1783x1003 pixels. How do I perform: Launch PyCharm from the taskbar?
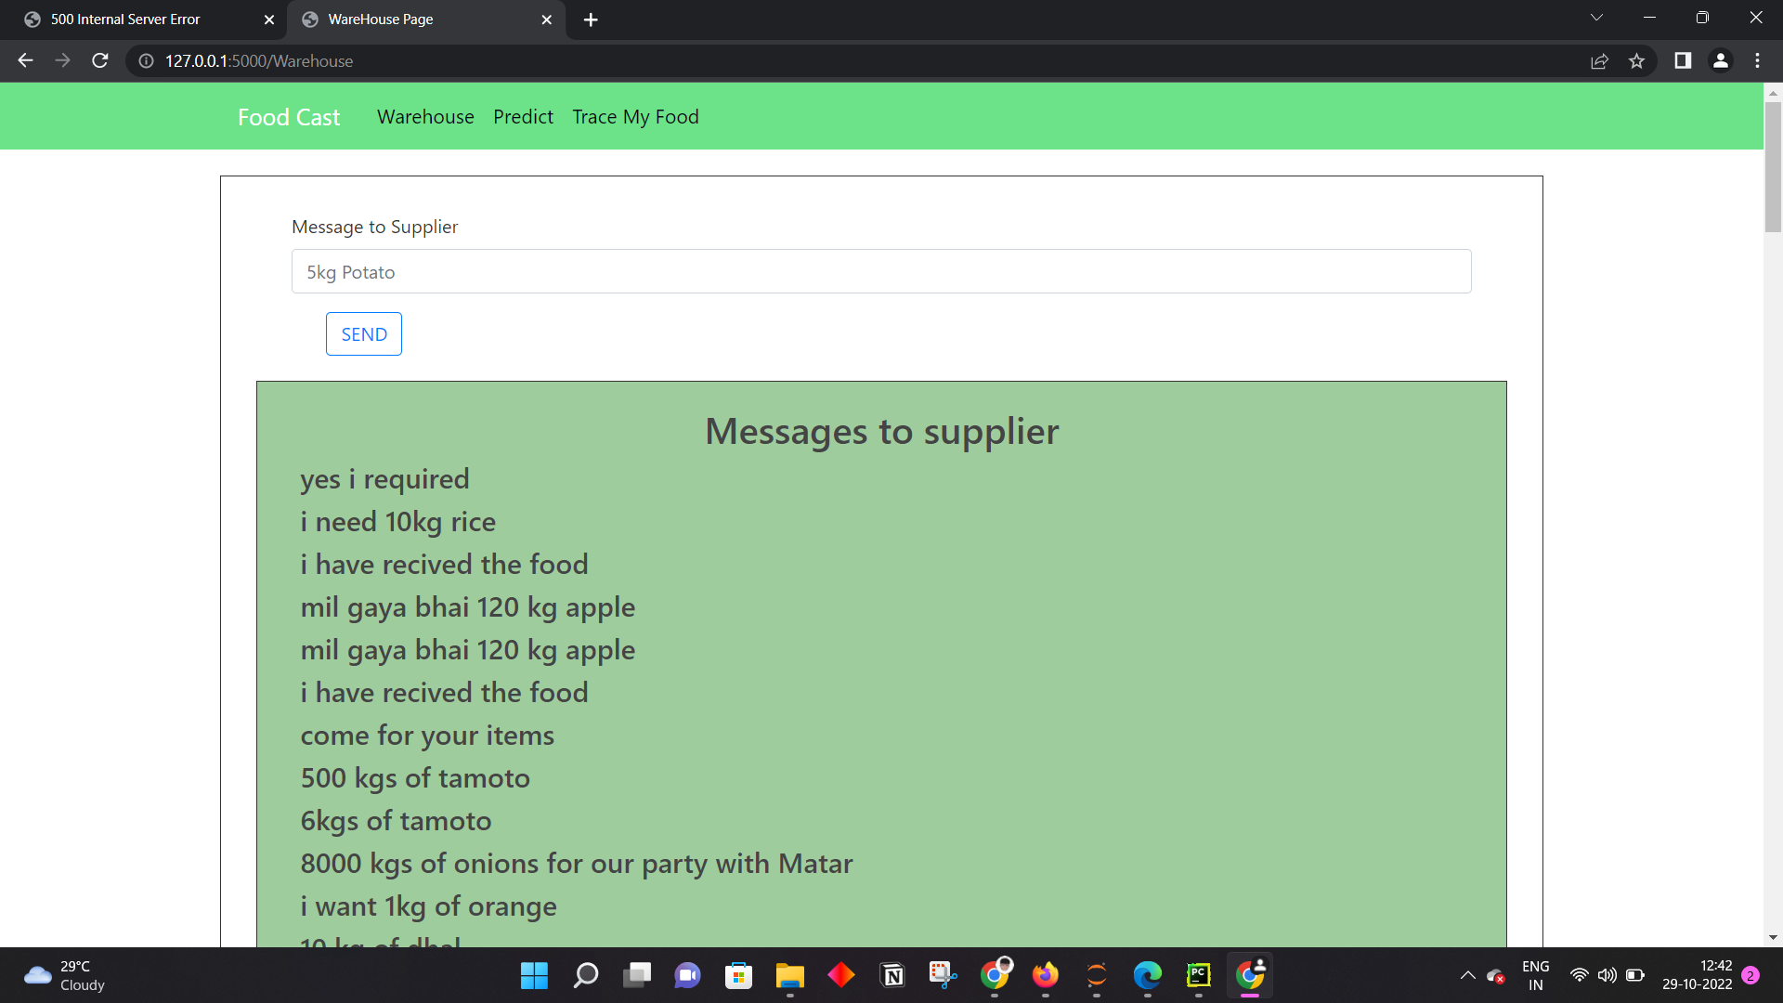pyautogui.click(x=1198, y=975)
